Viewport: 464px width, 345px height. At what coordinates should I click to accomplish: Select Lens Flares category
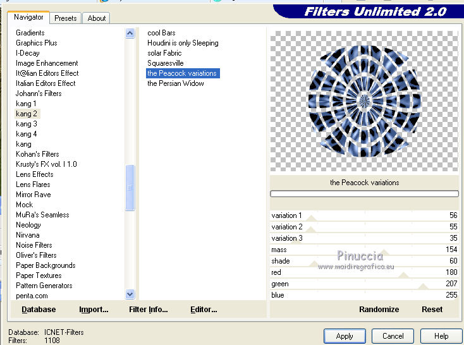(x=33, y=185)
